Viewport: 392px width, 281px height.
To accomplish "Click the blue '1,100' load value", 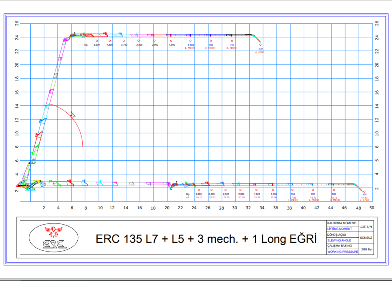I will [191, 45].
